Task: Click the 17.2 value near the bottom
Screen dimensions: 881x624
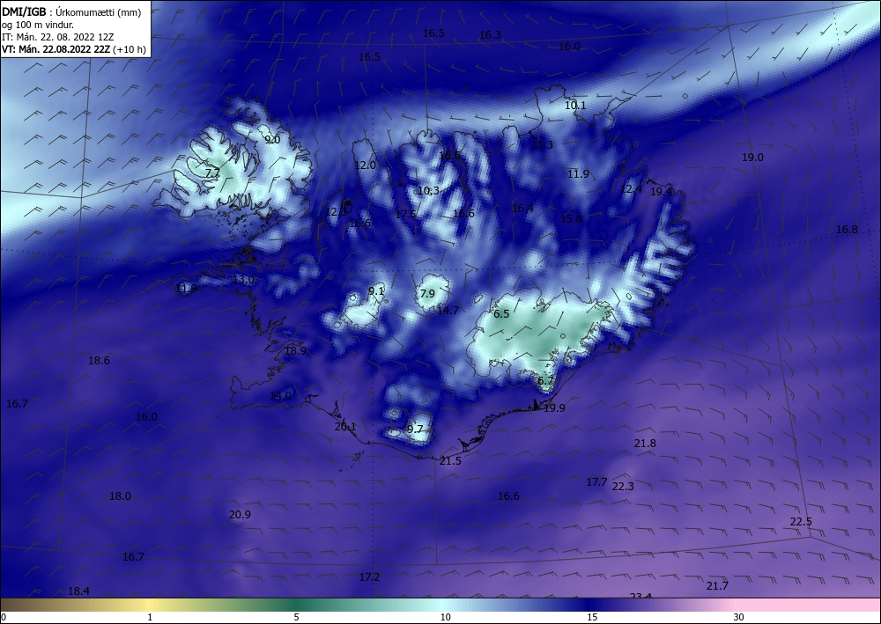Action: [x=370, y=576]
